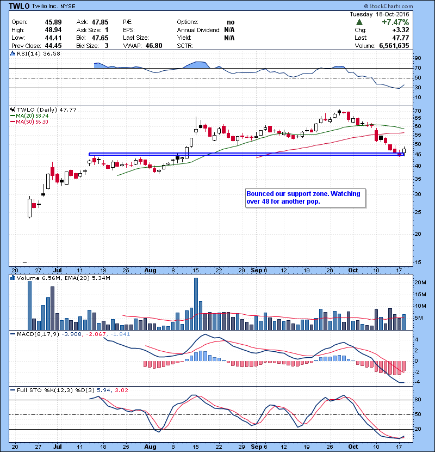The image size is (435, 452).
Task: Click the MACD value -3.908
Action: click(72, 334)
